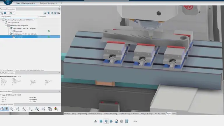Screen dimensions: 224x126
Task: Click the stacked windows icon in Simulation Options
Action: coord(50,109)
